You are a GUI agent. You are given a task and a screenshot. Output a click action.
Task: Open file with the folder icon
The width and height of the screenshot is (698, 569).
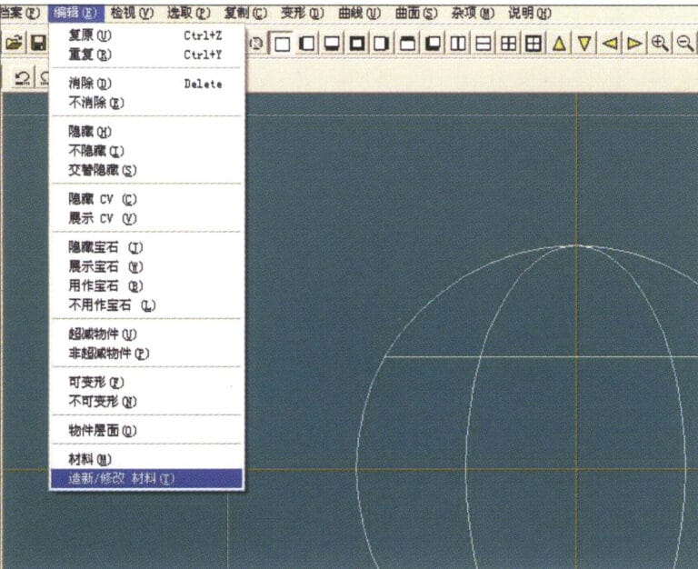coord(14,44)
